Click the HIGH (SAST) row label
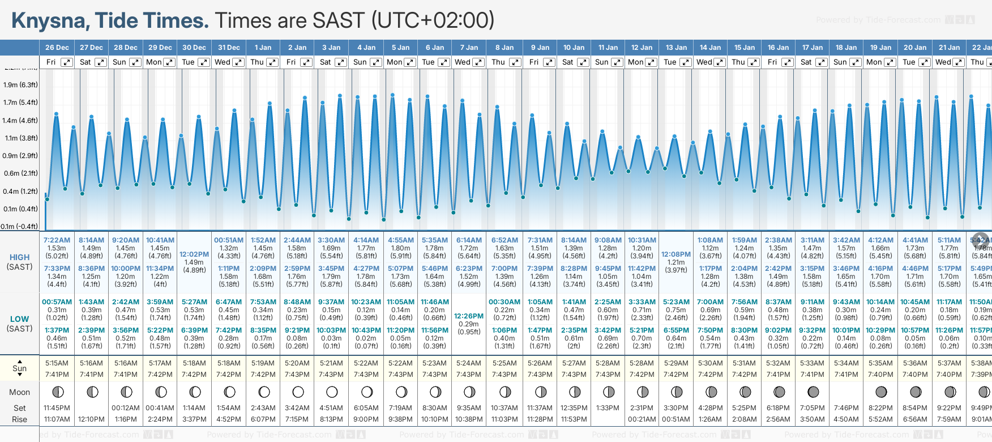 20,262
